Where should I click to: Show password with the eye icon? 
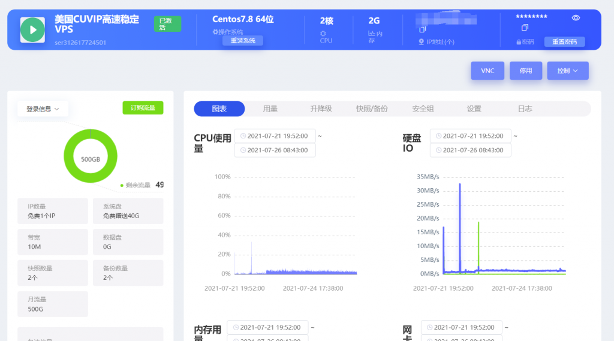tap(576, 18)
